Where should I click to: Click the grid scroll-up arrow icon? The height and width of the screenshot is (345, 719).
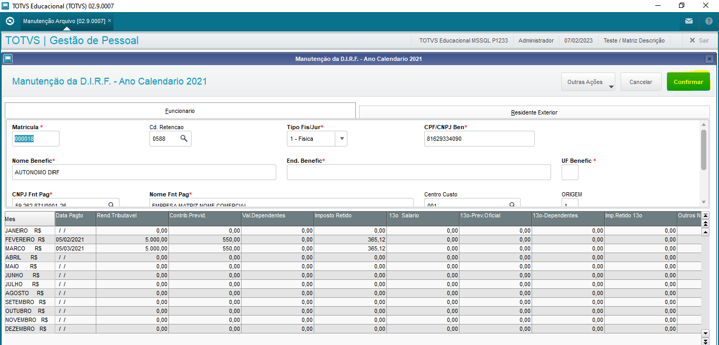point(706,232)
